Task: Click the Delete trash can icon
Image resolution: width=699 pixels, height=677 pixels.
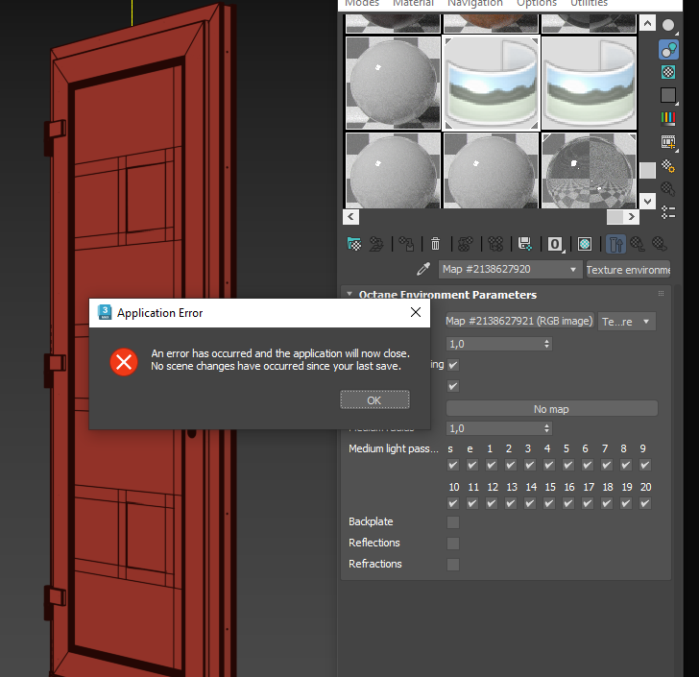Action: pos(435,244)
